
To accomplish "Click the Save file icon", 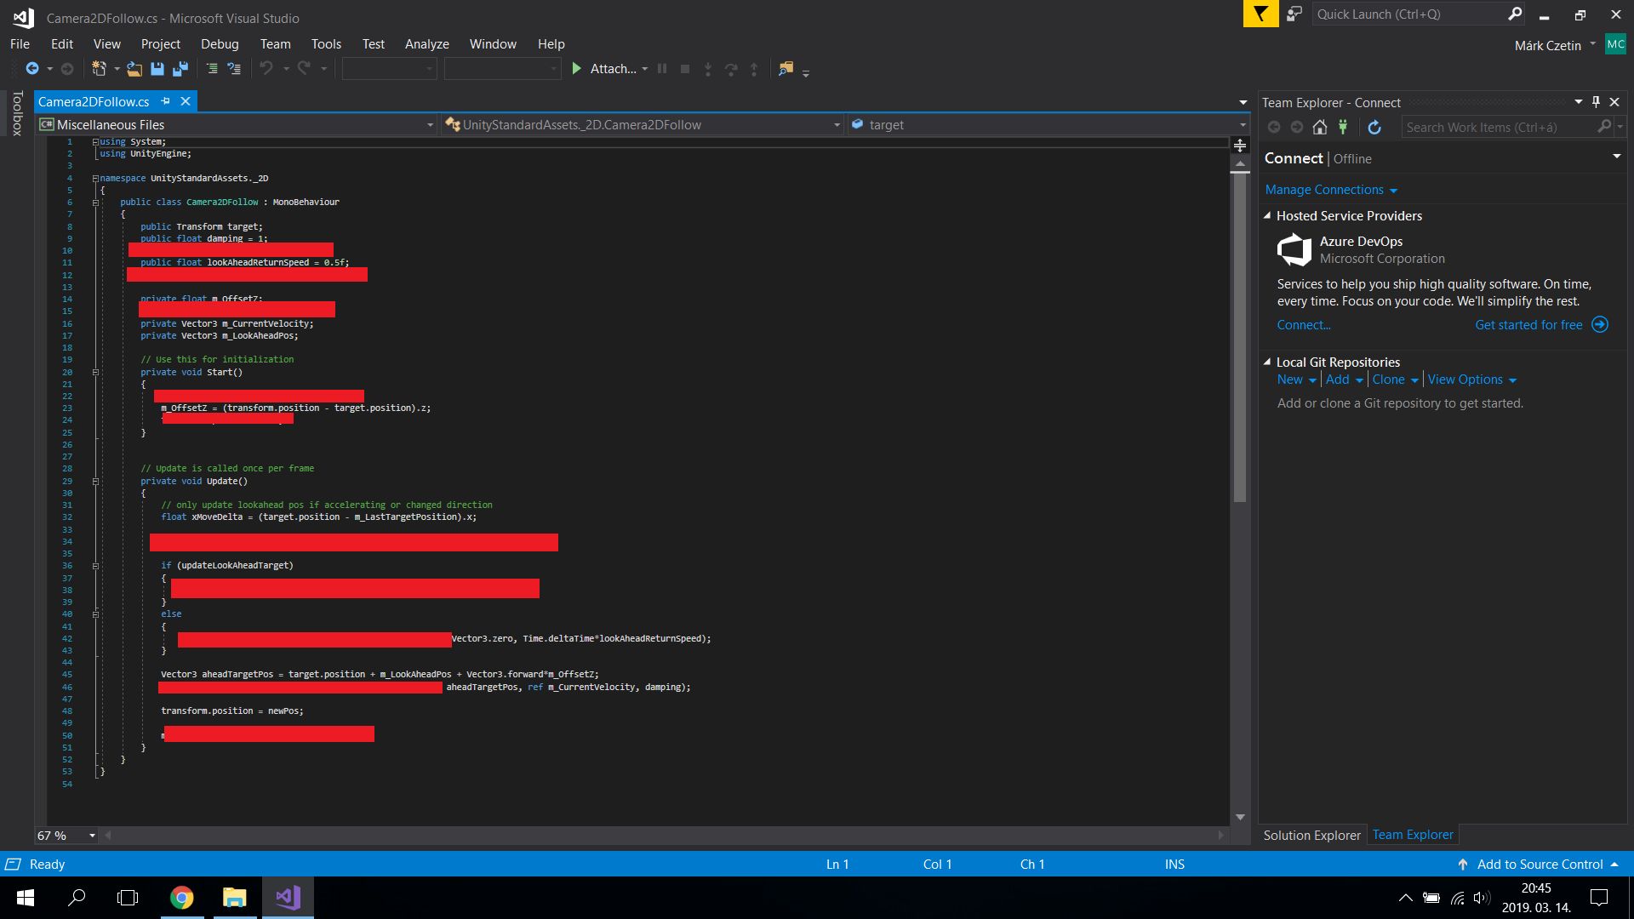I will click(157, 69).
